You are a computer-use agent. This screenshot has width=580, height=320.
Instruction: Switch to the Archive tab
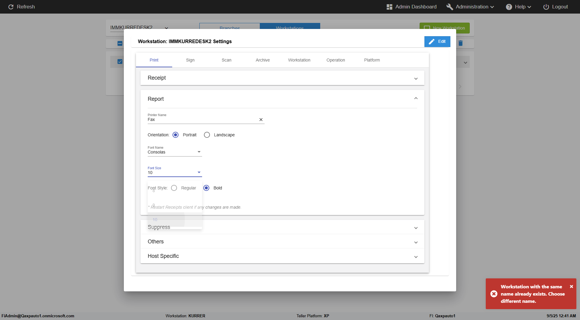point(263,60)
